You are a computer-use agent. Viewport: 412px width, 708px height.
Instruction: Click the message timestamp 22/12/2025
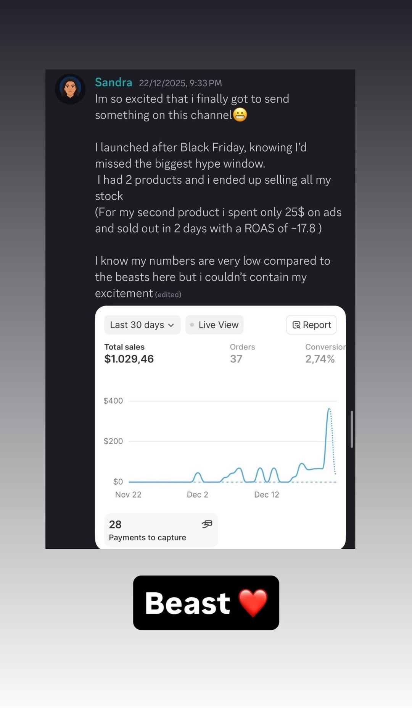pyautogui.click(x=180, y=83)
